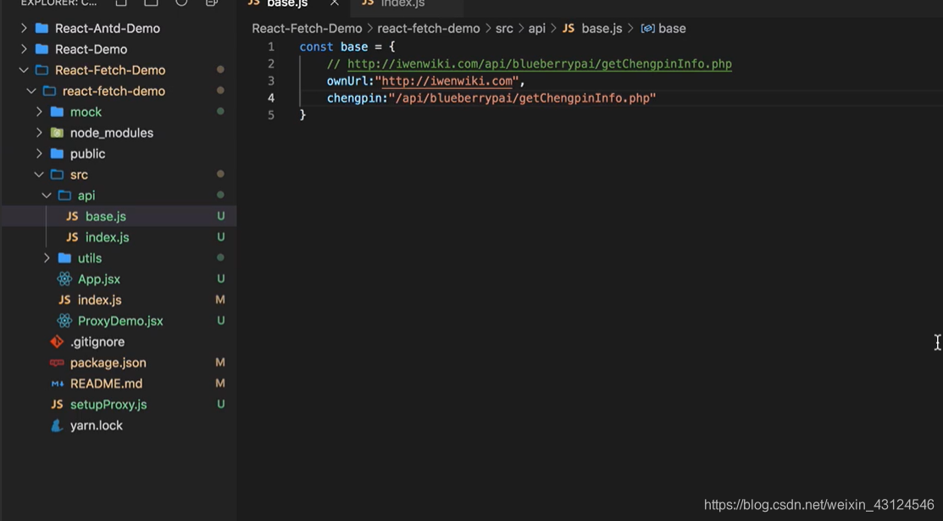This screenshot has width=943, height=521.
Task: Open index.js inside the api folder
Action: [x=107, y=238]
